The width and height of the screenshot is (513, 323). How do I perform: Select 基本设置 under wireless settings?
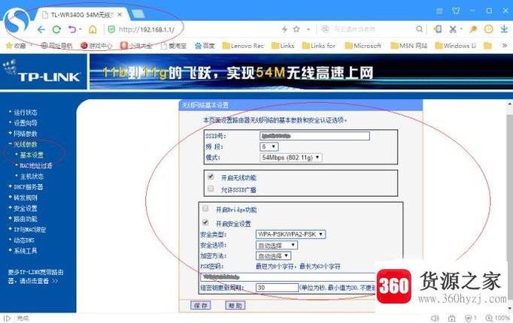click(x=32, y=155)
